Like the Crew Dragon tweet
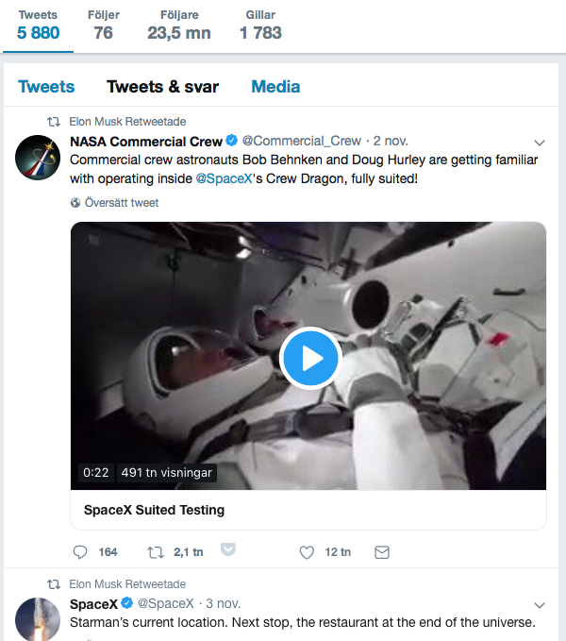Image resolution: width=566 pixels, height=641 pixels. coord(307,552)
